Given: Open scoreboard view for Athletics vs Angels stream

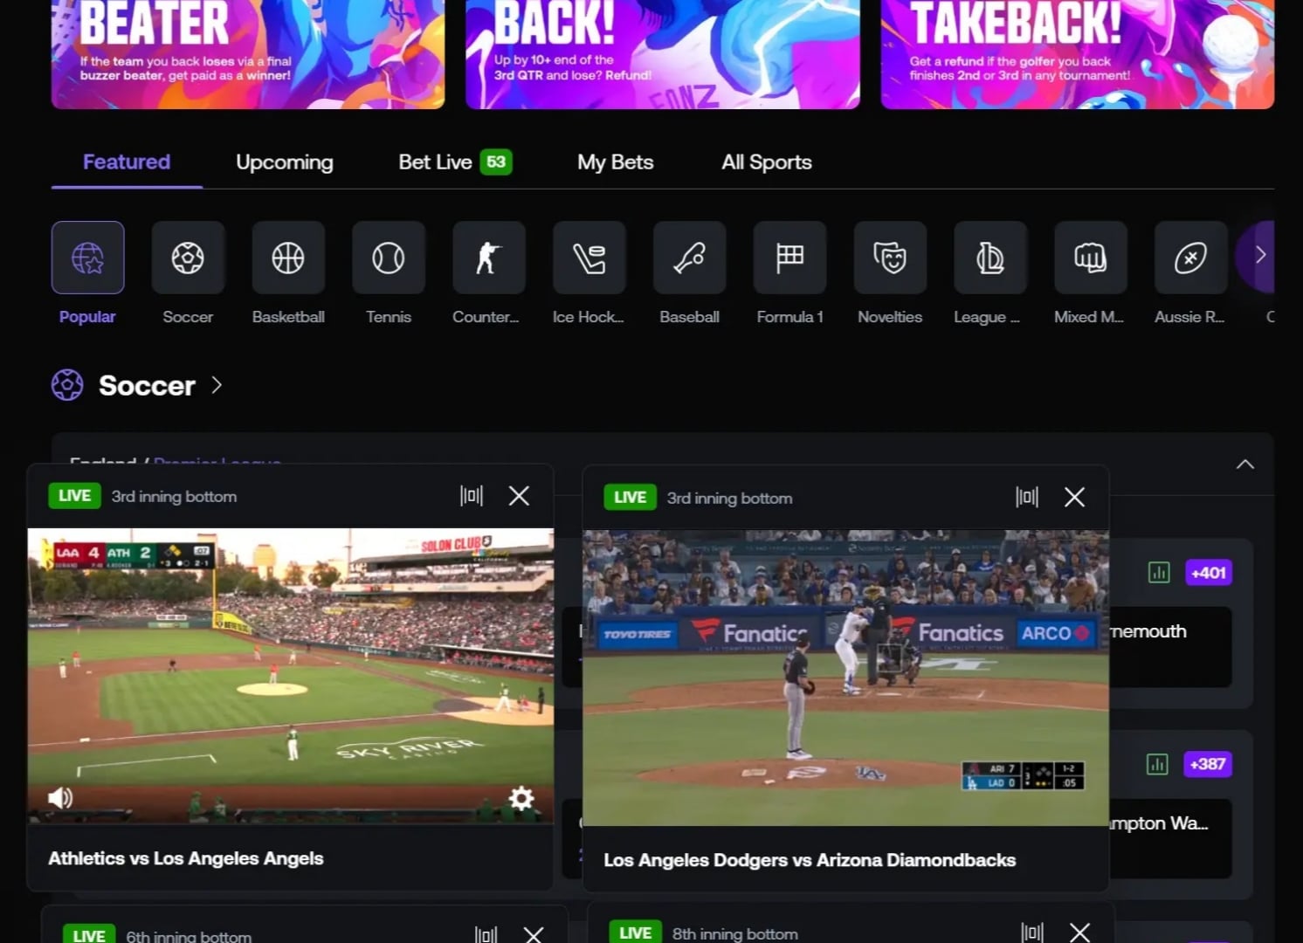Looking at the screenshot, I should [472, 496].
